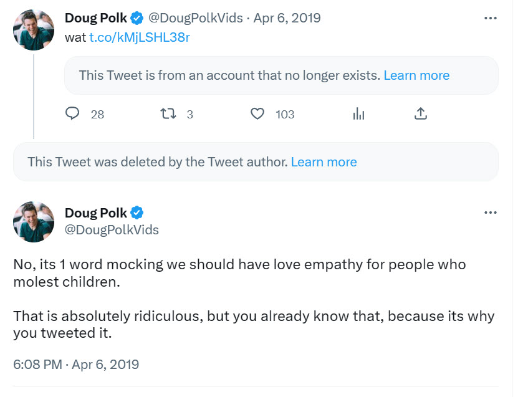Viewport: 523px width, 397px height.
Task: Click the share icon on the first tweet
Action: pos(421,113)
